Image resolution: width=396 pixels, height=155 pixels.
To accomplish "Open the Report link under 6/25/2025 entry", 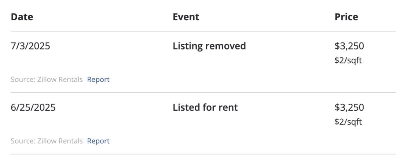I will [x=98, y=141].
